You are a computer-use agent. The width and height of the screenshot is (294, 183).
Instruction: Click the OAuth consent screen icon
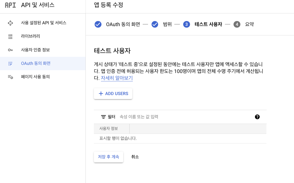tap(10, 64)
